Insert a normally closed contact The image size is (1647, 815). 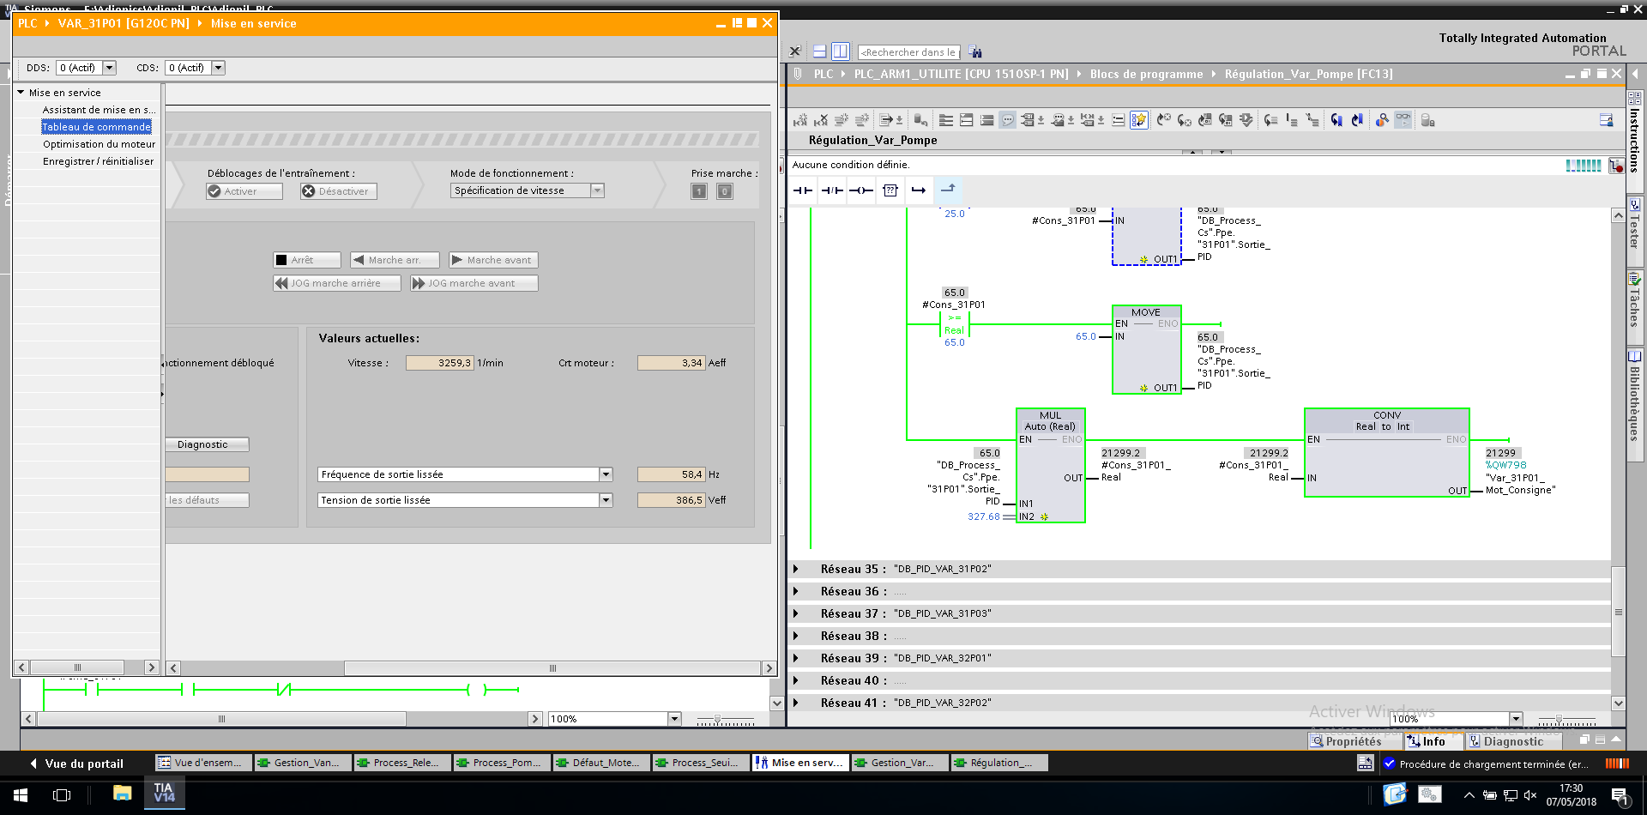pyautogui.click(x=831, y=190)
